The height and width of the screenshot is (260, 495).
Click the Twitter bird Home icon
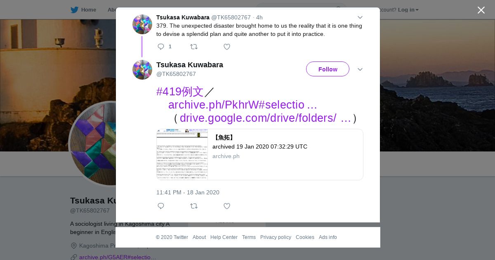tap(74, 10)
